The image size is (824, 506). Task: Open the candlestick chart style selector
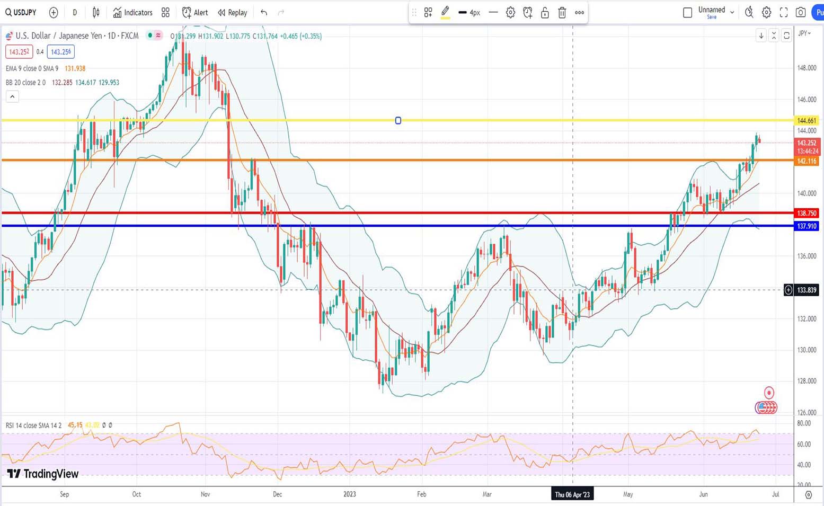pyautogui.click(x=96, y=12)
